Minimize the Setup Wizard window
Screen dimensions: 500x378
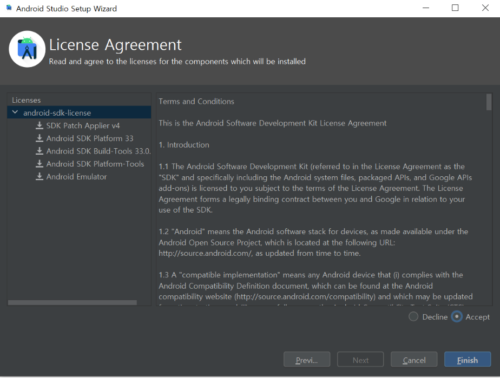click(426, 8)
